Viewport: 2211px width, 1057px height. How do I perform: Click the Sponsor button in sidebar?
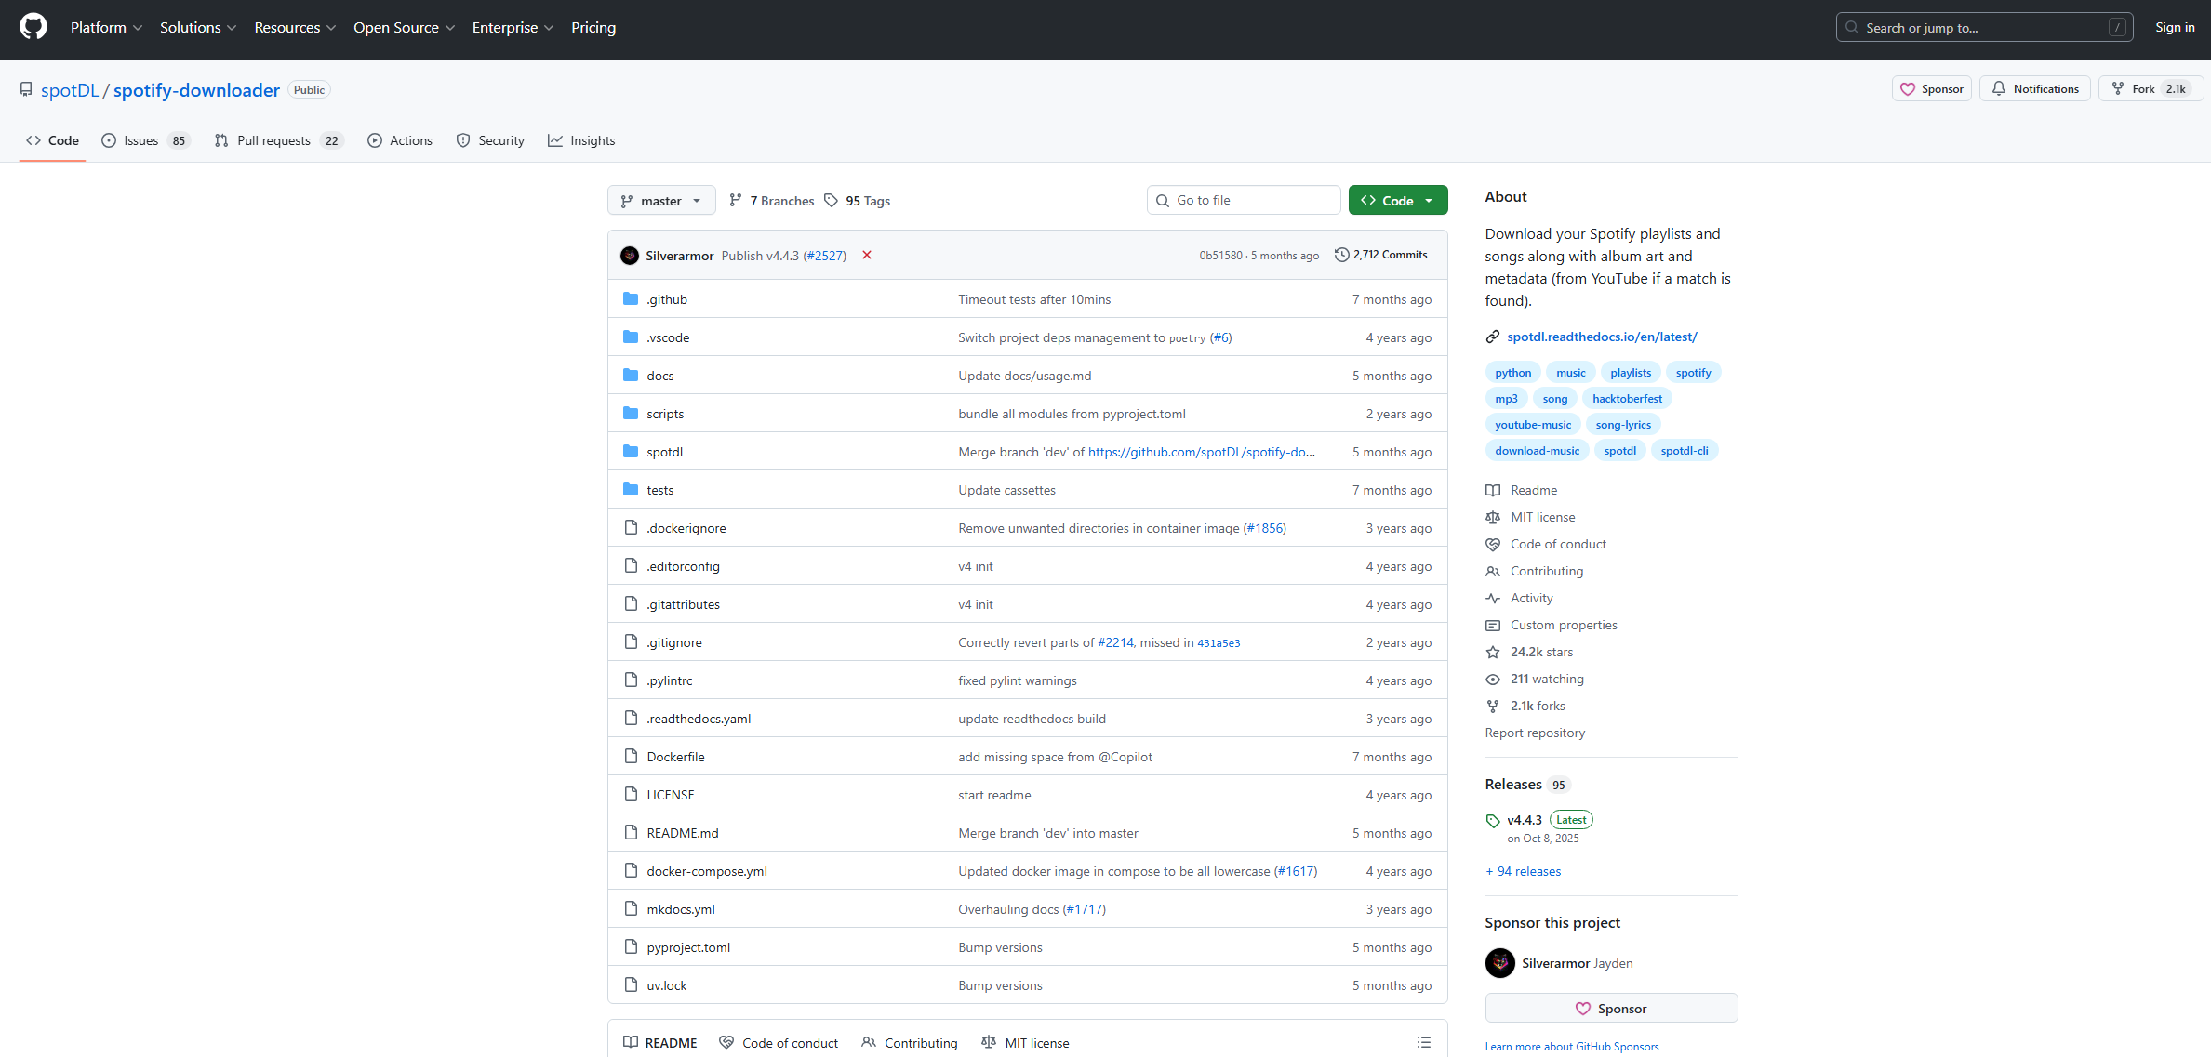[x=1611, y=1009]
